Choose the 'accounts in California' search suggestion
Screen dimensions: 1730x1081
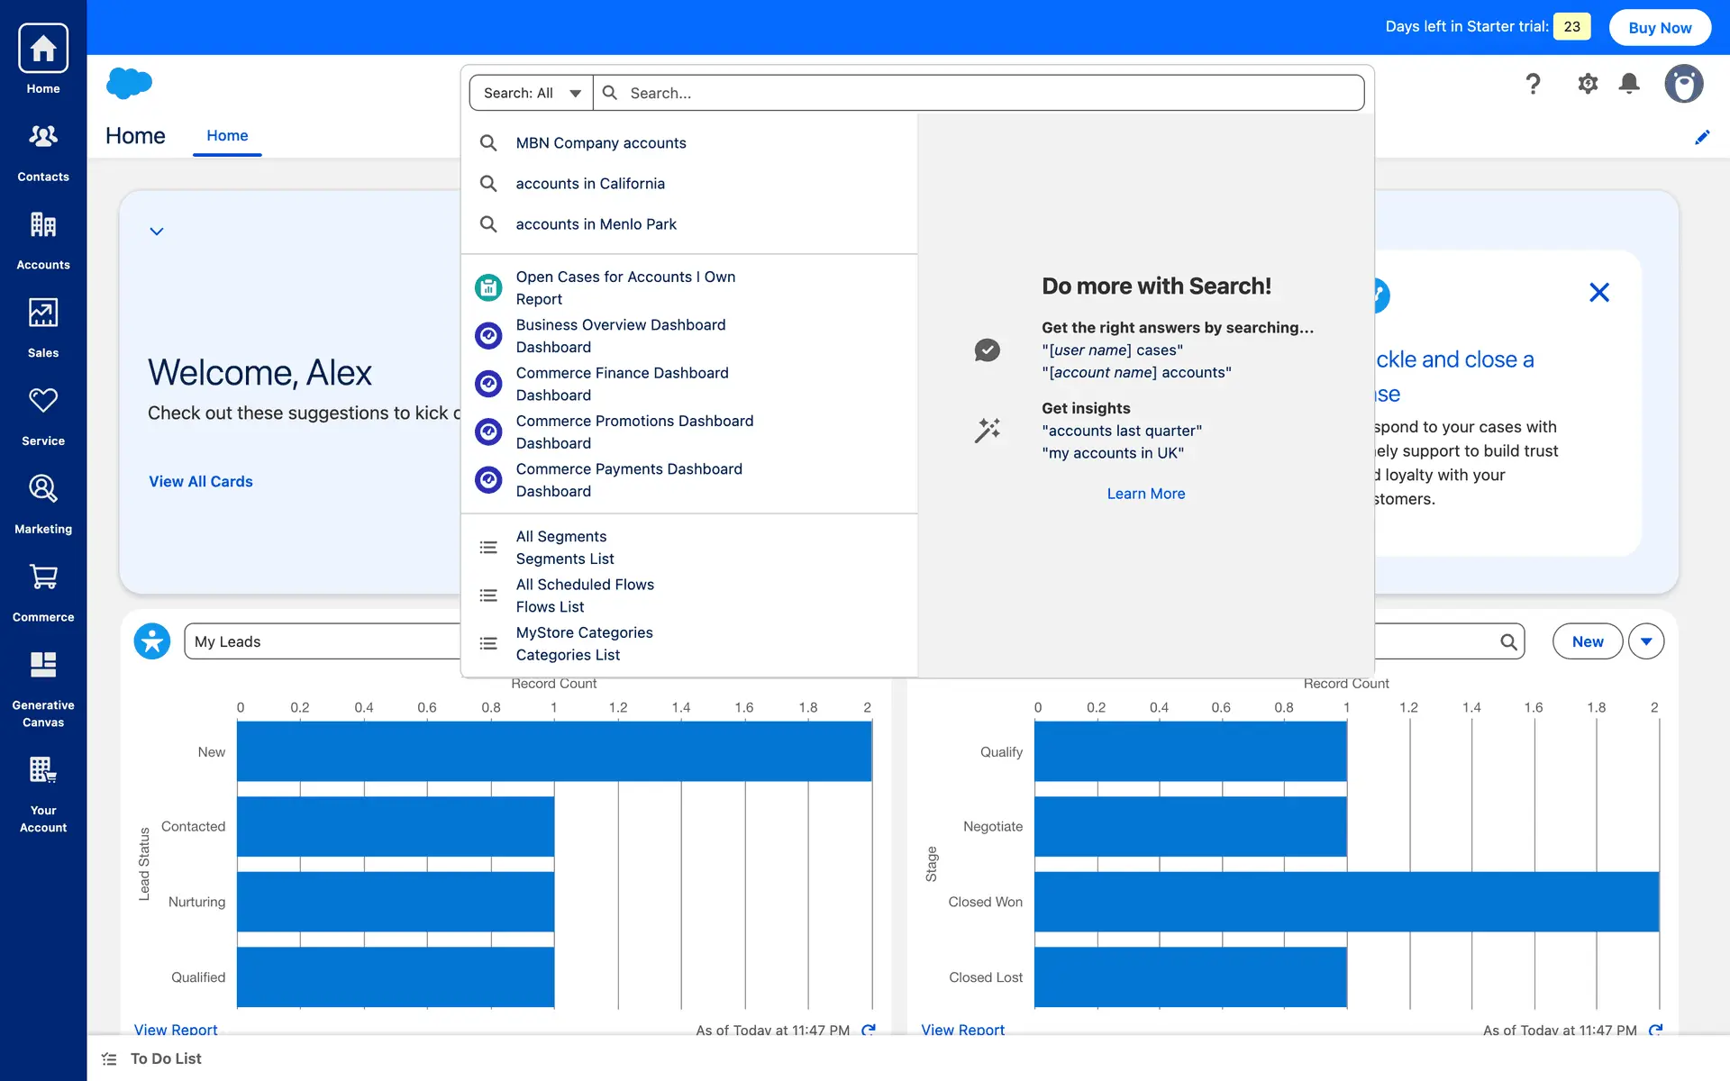(x=590, y=184)
